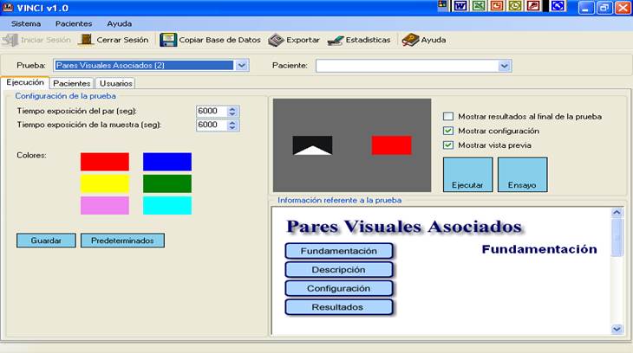The height and width of the screenshot is (353, 633).
Task: Click the Cerrar Sesión toolbar icon
Action: (86, 40)
